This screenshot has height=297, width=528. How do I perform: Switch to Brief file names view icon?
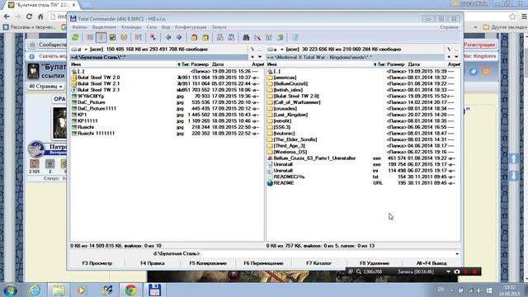(90, 37)
